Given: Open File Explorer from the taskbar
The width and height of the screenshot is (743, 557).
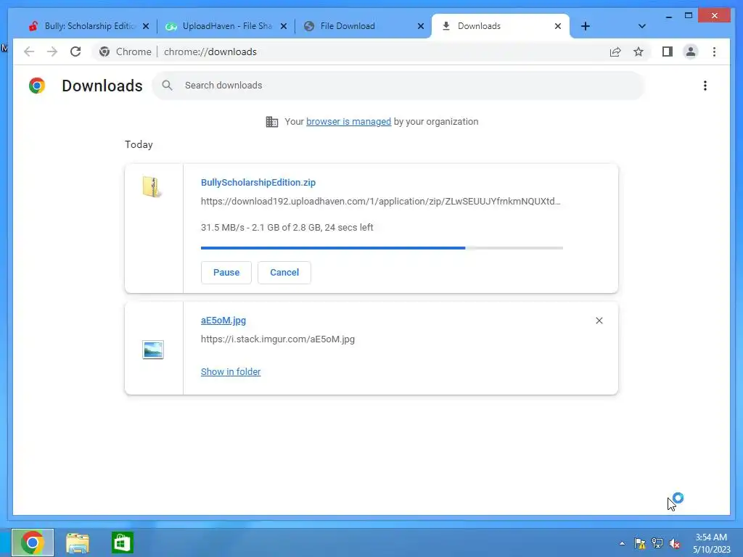Looking at the screenshot, I should pyautogui.click(x=77, y=542).
